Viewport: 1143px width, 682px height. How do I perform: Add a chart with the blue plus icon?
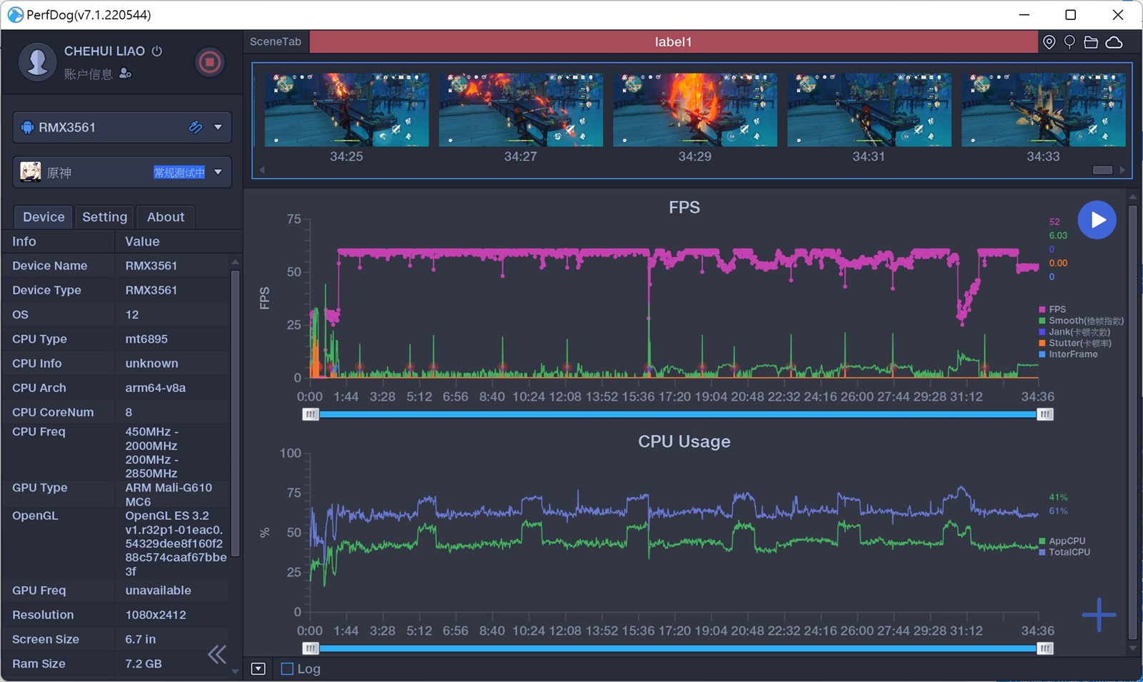coord(1098,615)
